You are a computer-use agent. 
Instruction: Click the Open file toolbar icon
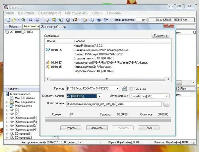point(14,20)
